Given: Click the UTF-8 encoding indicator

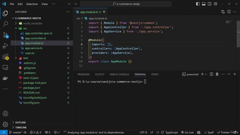Looking at the screenshot, I should pyautogui.click(x=143, y=132).
